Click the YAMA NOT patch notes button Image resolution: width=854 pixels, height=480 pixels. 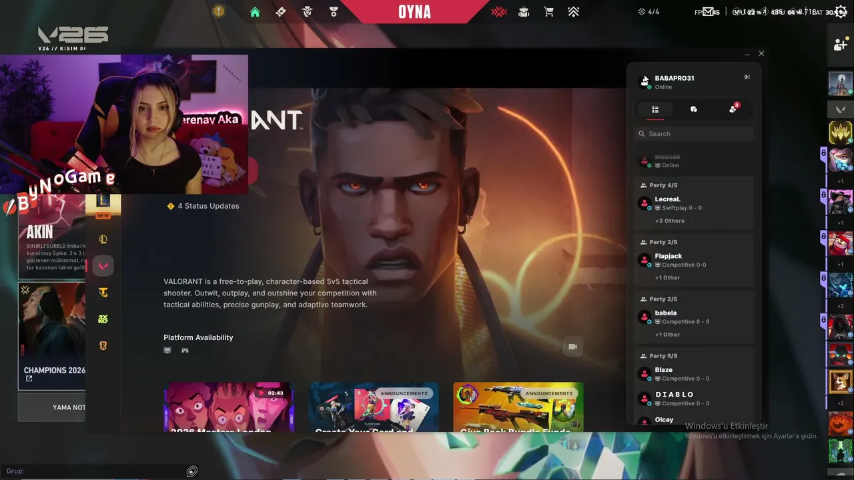[51, 407]
